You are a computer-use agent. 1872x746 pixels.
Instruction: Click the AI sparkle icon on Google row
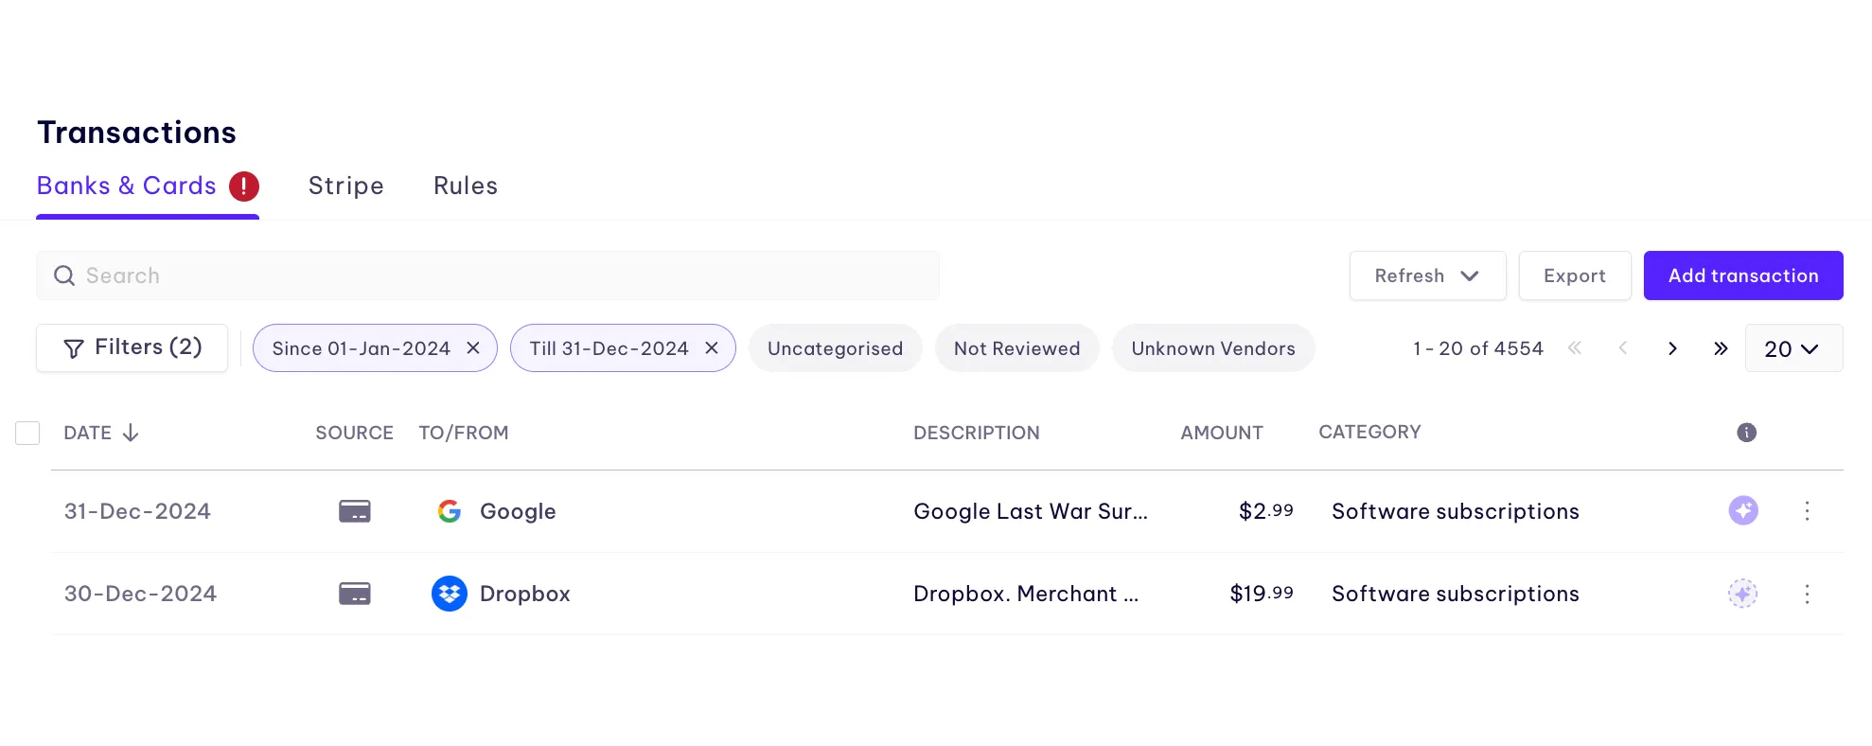coord(1742,511)
